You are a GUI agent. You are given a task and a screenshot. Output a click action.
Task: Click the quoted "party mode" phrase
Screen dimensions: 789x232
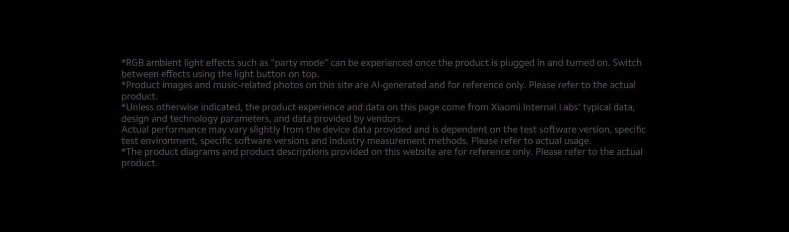[299, 63]
